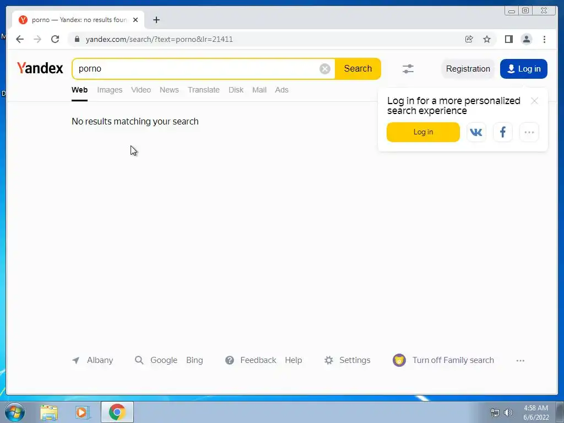The image size is (564, 423).
Task: Click the padlock site info icon
Action: click(x=77, y=39)
